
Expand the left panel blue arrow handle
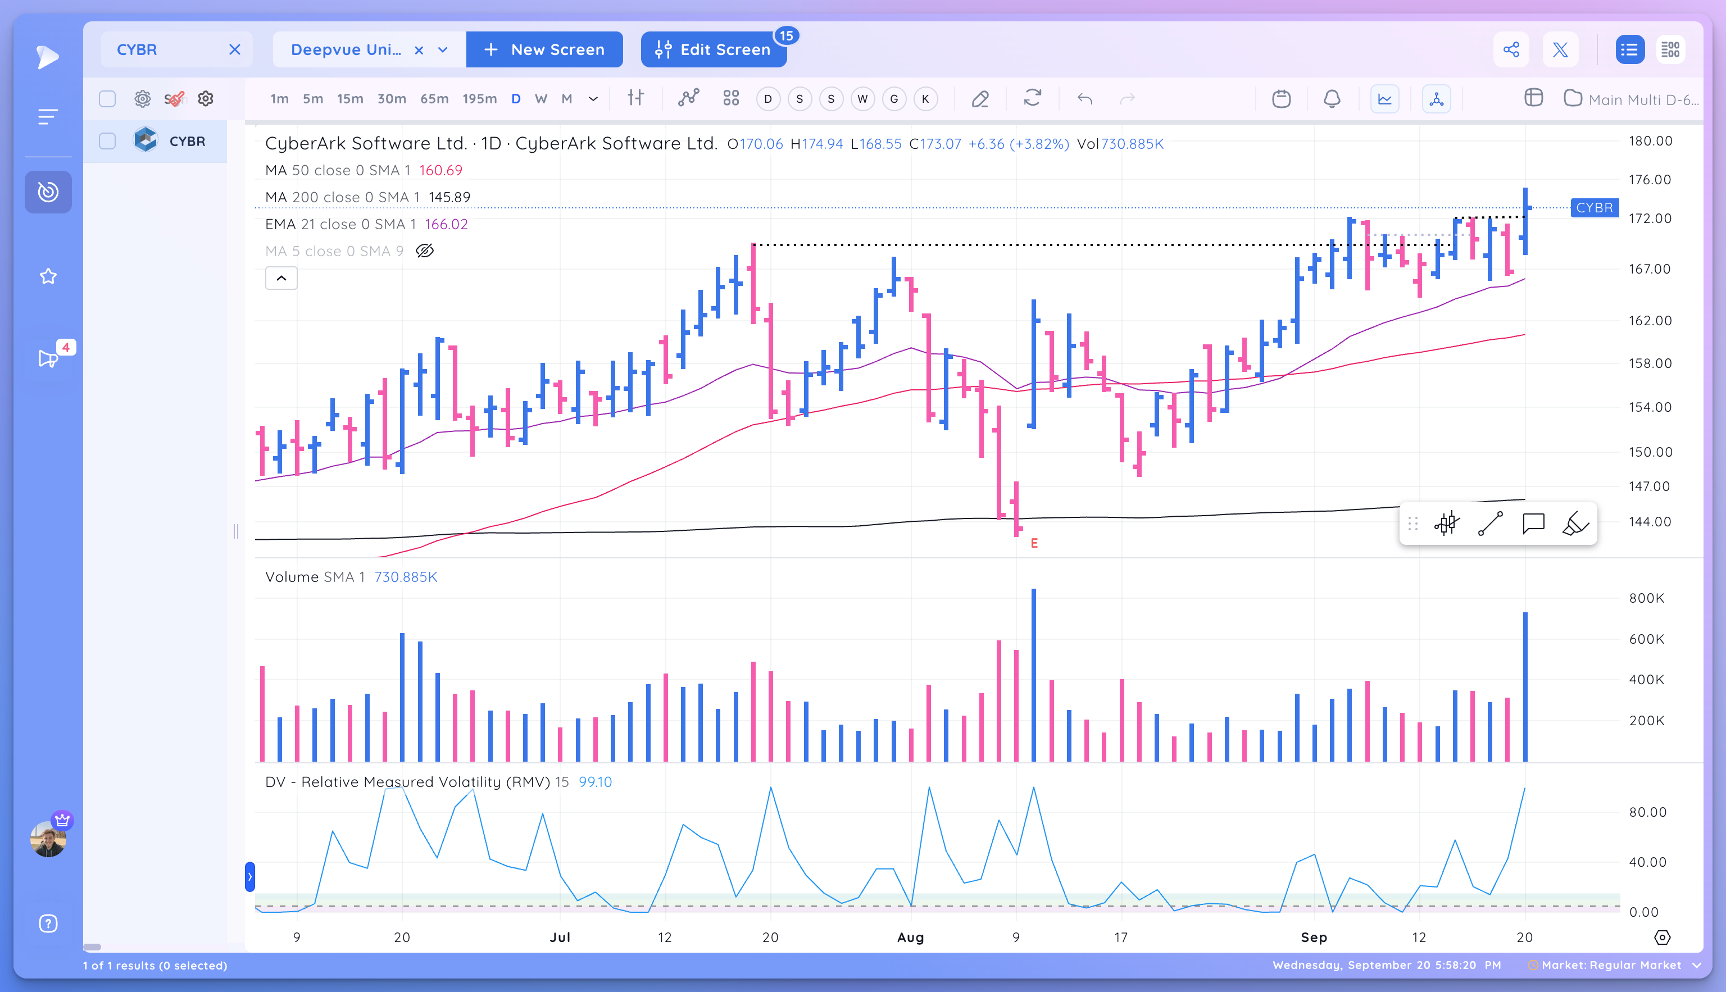coord(249,876)
